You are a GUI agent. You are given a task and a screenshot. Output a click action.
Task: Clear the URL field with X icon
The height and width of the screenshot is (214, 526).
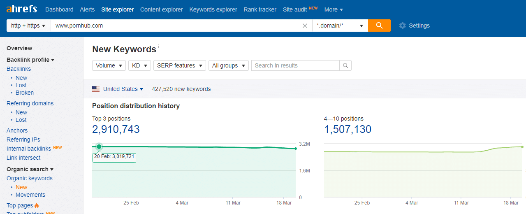point(305,26)
